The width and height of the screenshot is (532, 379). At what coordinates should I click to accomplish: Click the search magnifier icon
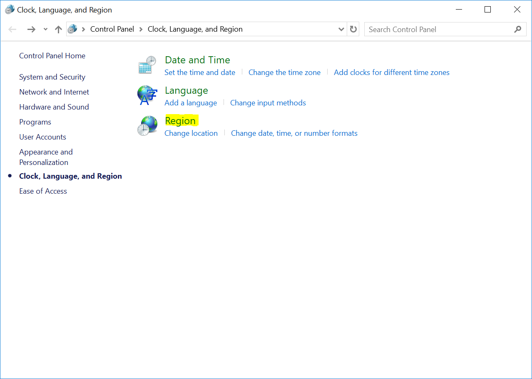(x=517, y=29)
